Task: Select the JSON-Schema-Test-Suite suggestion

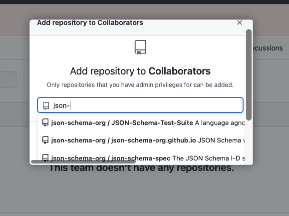Action: pyautogui.click(x=141, y=122)
